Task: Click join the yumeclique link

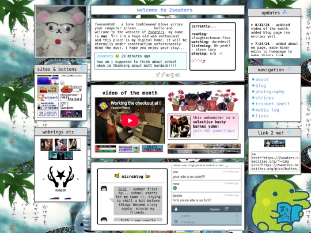Action: pos(214,131)
